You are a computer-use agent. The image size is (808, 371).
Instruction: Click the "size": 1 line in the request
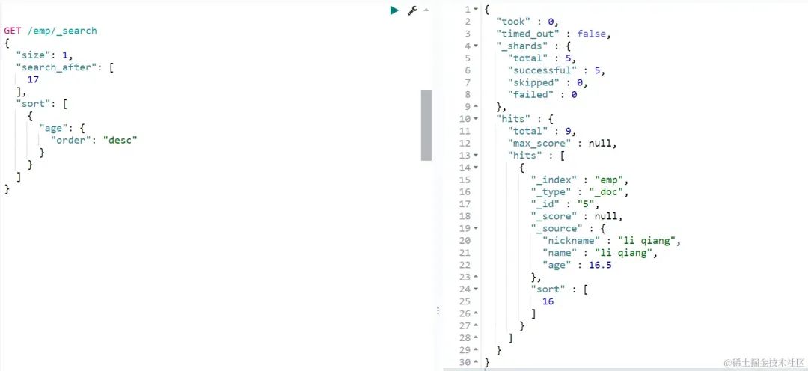coord(45,55)
